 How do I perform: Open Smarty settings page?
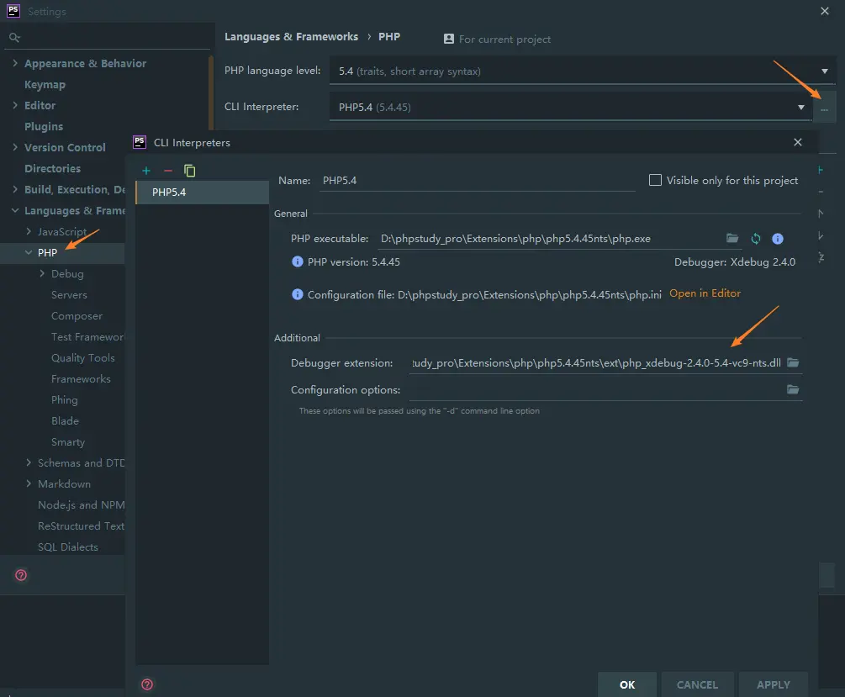pos(68,442)
